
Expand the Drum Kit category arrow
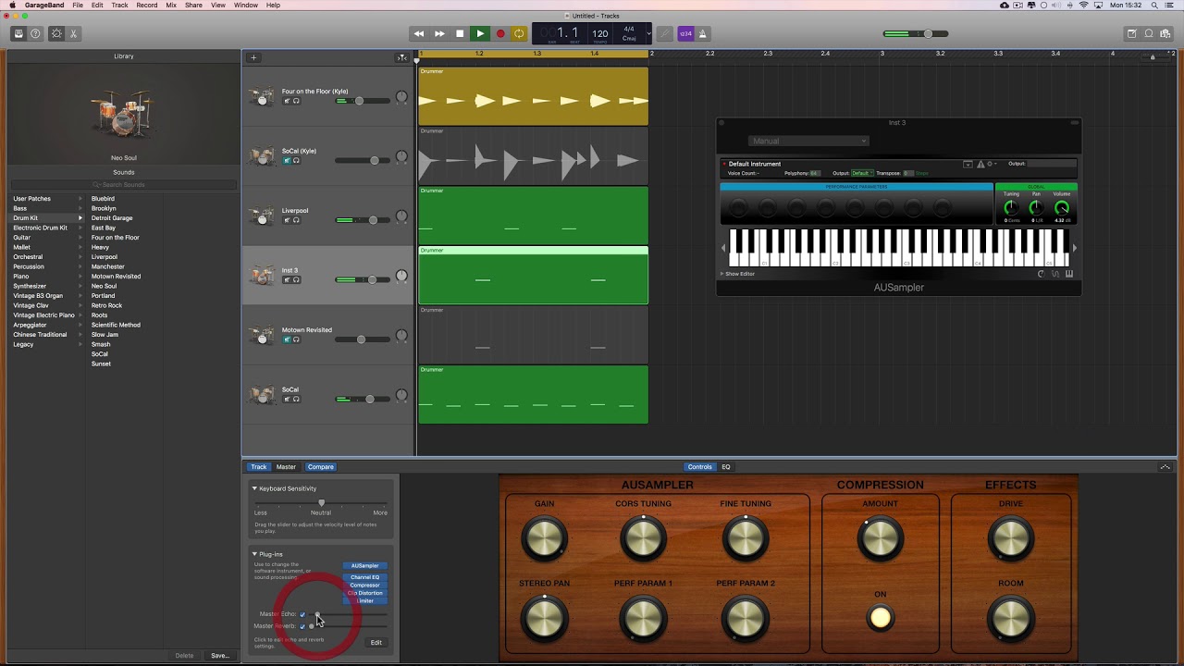80,218
